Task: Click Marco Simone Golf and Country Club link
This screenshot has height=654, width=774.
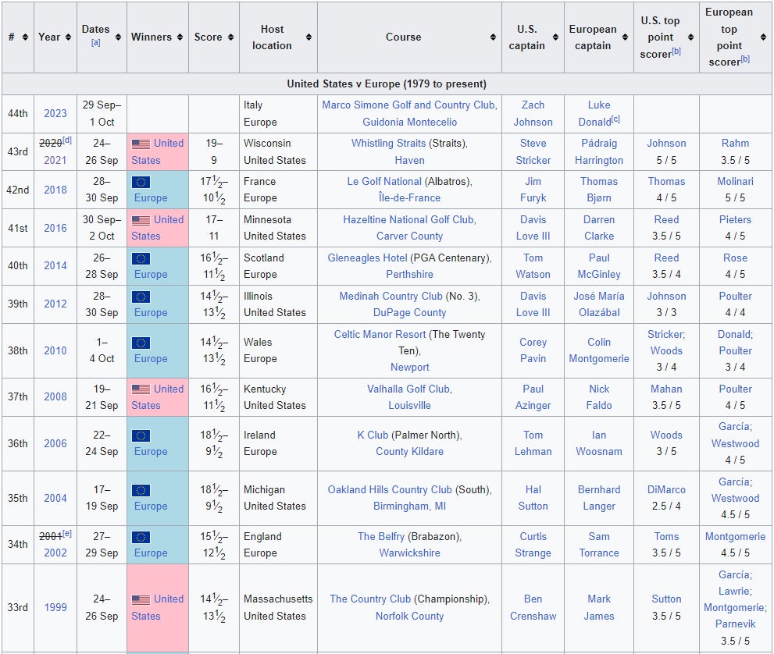Action: click(408, 105)
